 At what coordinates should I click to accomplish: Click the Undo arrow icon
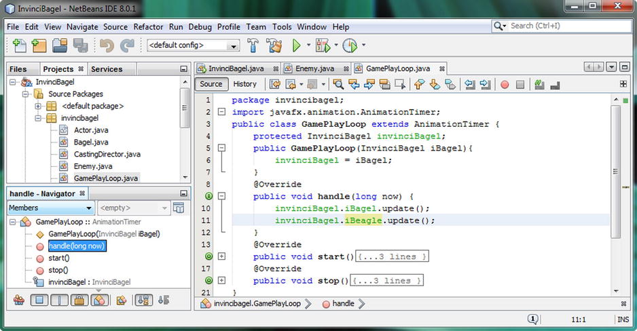point(107,45)
